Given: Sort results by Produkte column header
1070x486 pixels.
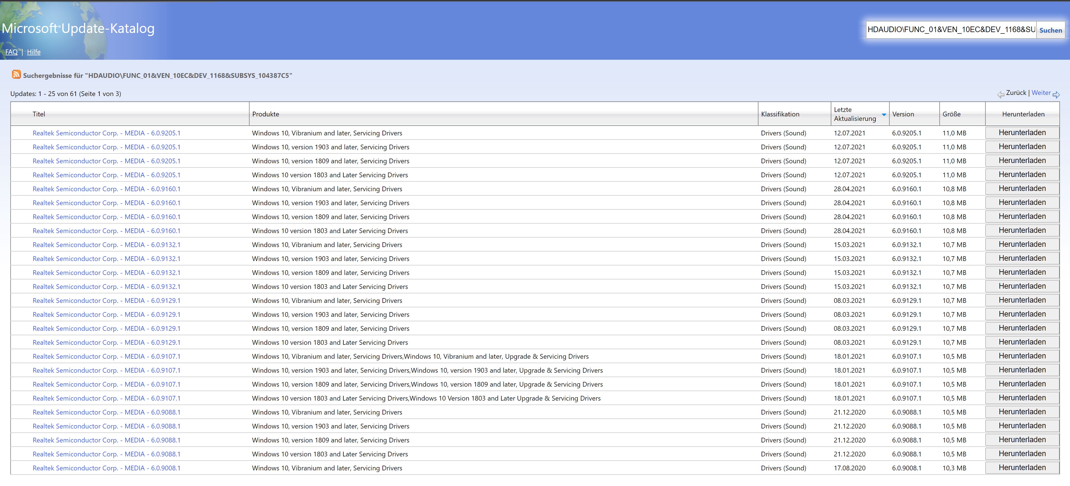Looking at the screenshot, I should 265,114.
